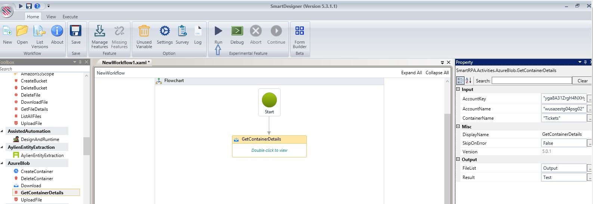Open the Log file viewer
This screenshot has height=204, width=593.
198,31
